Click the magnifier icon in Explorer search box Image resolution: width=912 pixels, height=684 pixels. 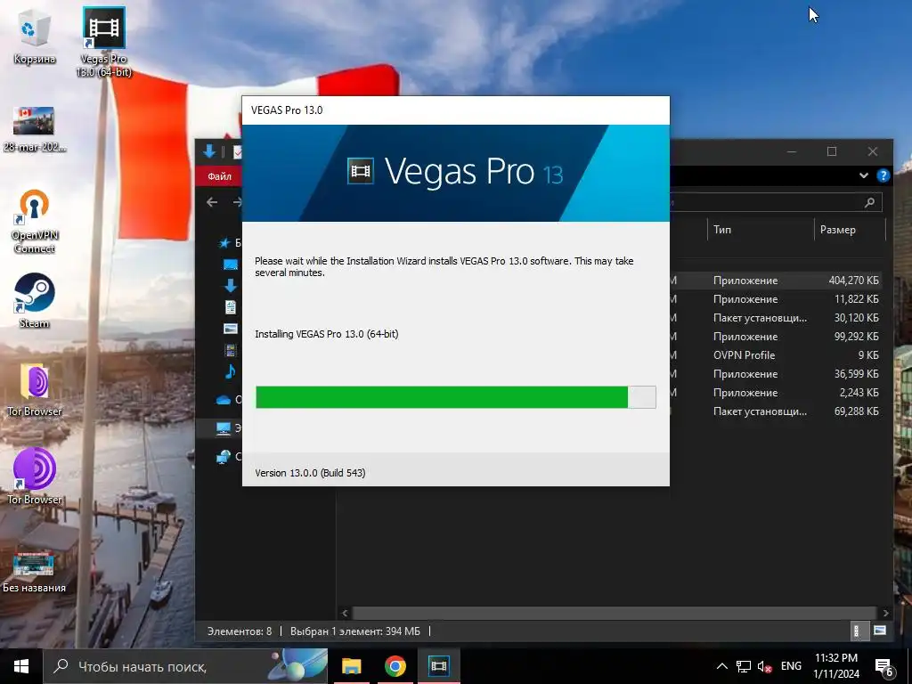pos(869,202)
